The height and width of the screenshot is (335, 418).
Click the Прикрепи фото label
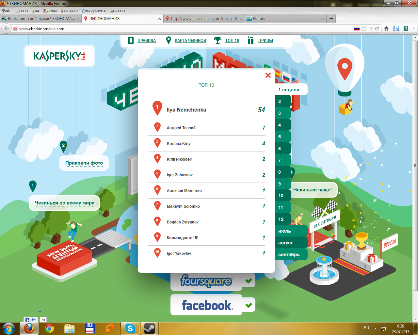(84, 163)
